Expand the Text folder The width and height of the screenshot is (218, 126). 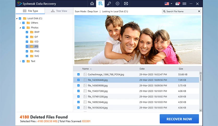pyautogui.click(x=20, y=61)
